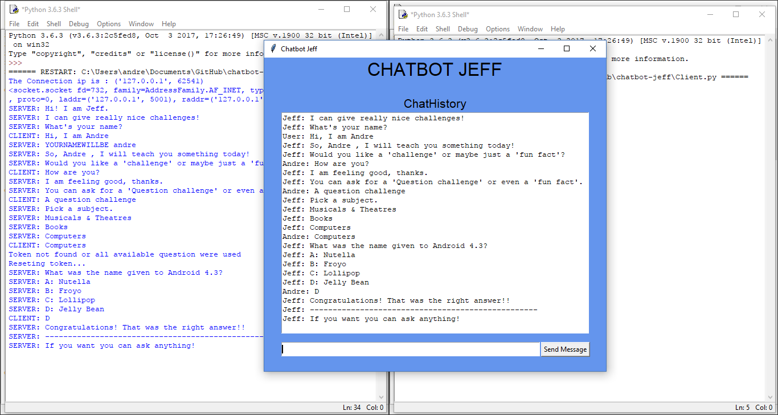The width and height of the screenshot is (778, 415).
Task: Click 'The Connection ip is' shell line
Action: point(106,81)
